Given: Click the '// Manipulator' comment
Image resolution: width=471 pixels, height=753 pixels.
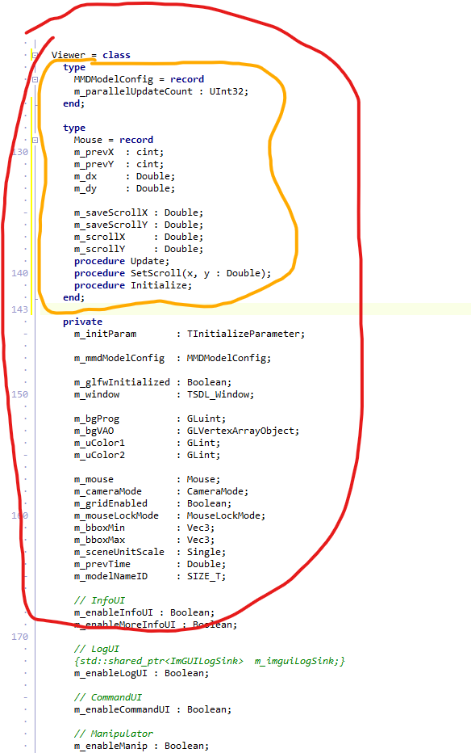Looking at the screenshot, I should coord(114,734).
